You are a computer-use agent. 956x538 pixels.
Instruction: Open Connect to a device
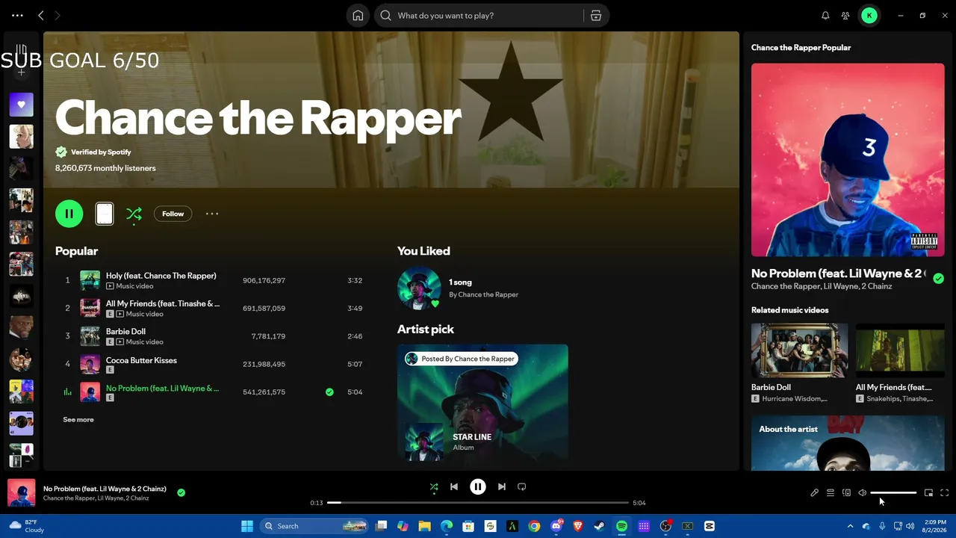pyautogui.click(x=846, y=492)
